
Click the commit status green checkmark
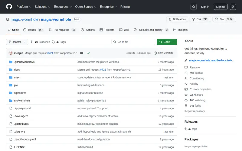pos(88,53)
